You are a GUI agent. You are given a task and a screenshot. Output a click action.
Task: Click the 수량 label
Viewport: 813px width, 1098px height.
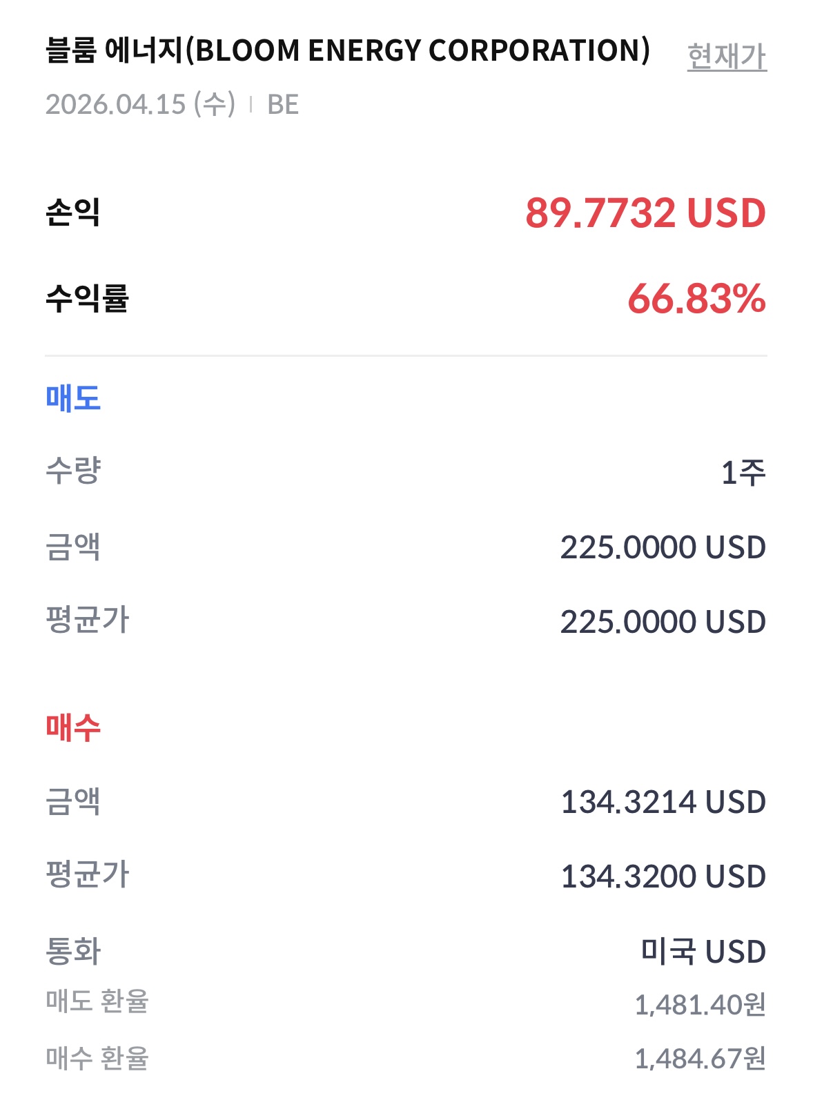coord(73,471)
